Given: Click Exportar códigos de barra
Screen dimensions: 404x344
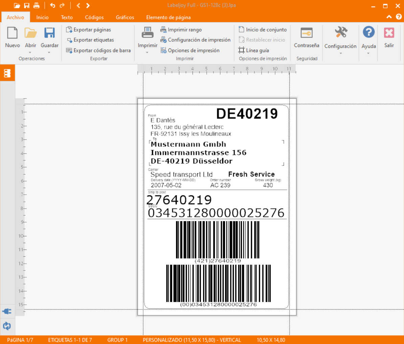Looking at the screenshot, I should 98,50.
